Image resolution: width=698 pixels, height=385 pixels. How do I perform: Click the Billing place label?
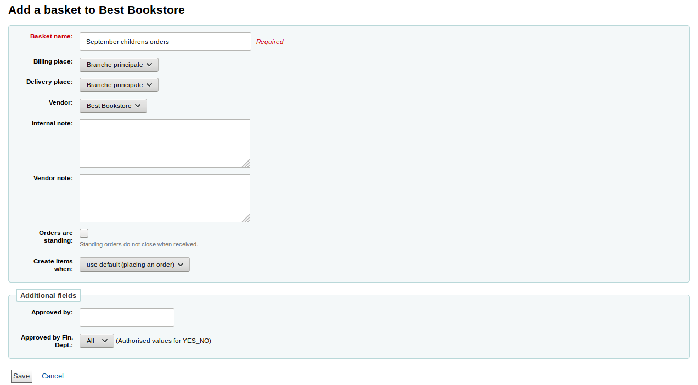(53, 61)
